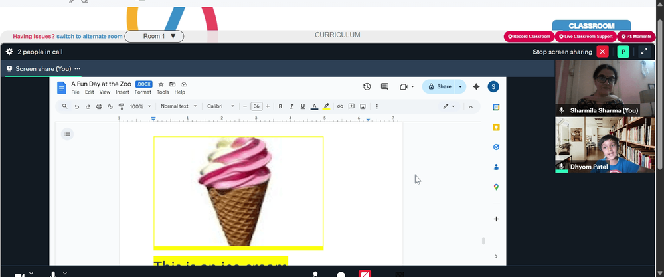Increase font size with plus button

[x=268, y=106]
